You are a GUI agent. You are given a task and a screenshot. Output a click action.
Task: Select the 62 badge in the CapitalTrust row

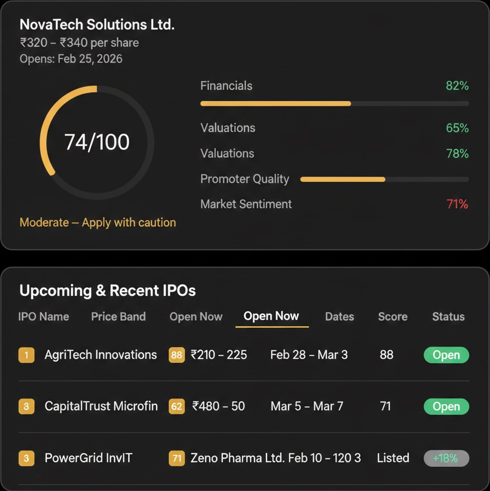tap(177, 406)
